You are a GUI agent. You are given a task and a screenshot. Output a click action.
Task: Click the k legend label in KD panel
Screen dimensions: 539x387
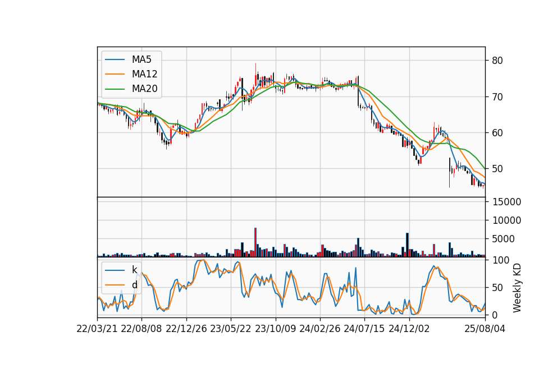[134, 270]
